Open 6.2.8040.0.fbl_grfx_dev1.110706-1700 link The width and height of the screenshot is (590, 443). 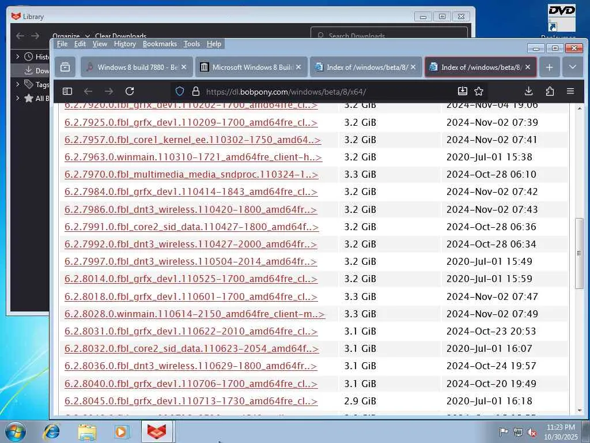coord(191,384)
